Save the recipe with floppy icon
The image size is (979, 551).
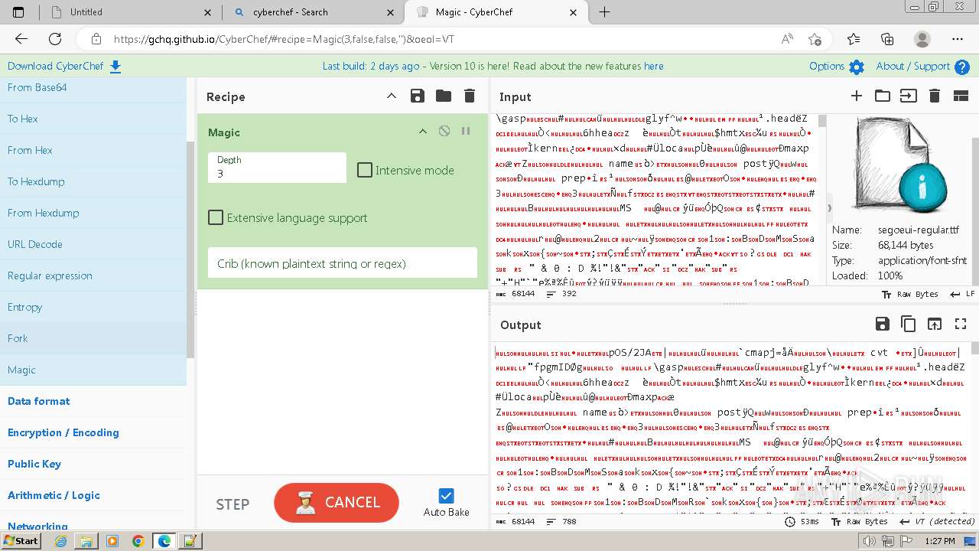click(x=417, y=96)
